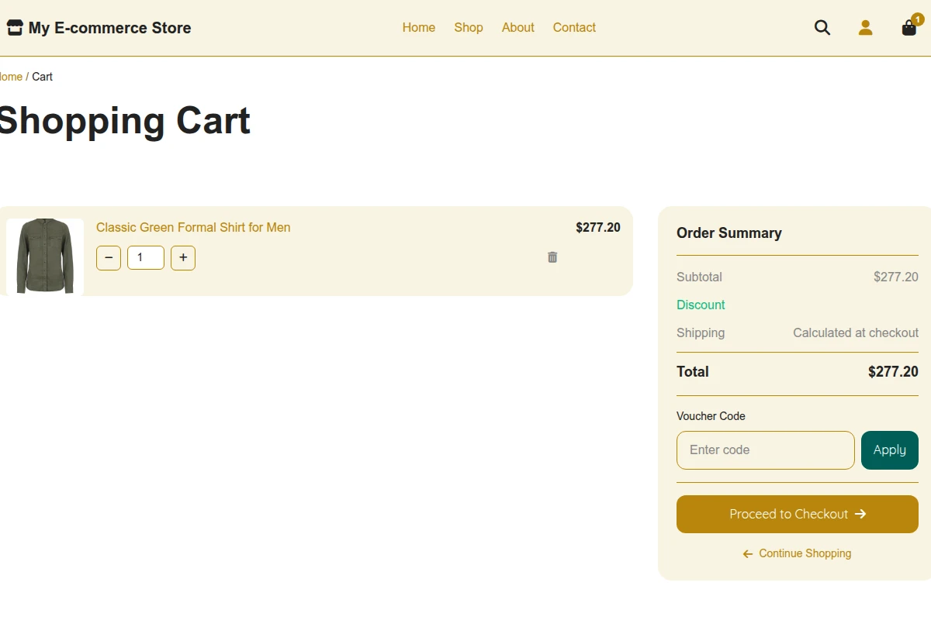Proceed to Checkout

798,515
